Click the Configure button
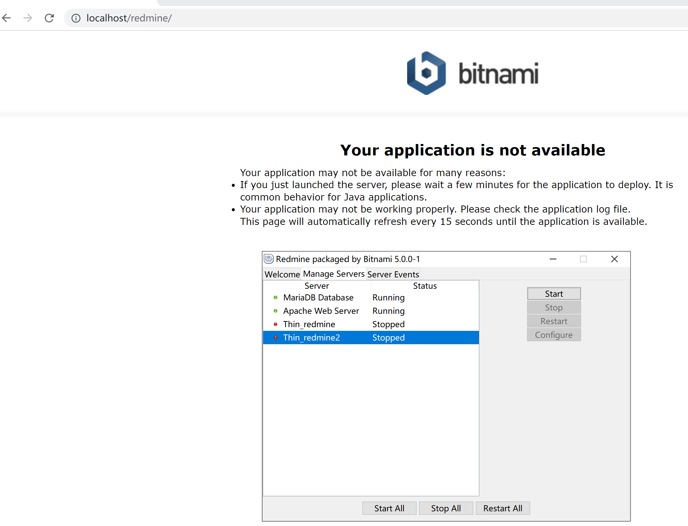This screenshot has height=526, width=688. (554, 335)
